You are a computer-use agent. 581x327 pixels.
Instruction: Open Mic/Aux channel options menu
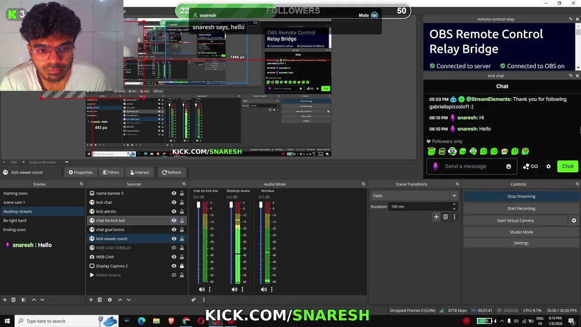click(x=272, y=289)
